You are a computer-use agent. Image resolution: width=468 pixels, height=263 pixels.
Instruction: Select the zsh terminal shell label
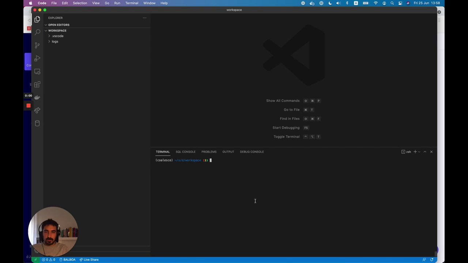click(406, 152)
